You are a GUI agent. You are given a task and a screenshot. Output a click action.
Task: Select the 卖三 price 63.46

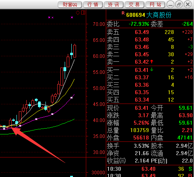click(x=142, y=47)
